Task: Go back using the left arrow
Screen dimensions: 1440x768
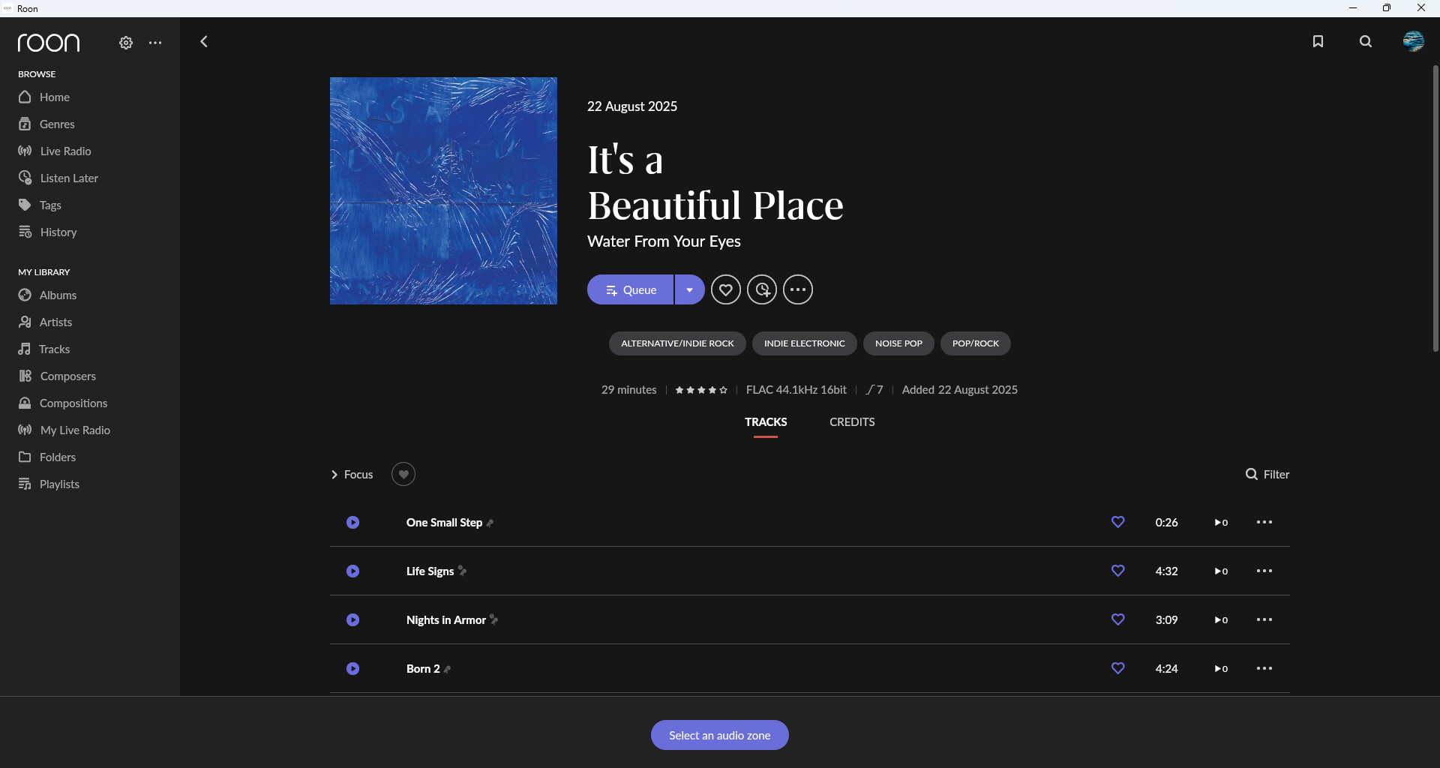Action: point(204,42)
